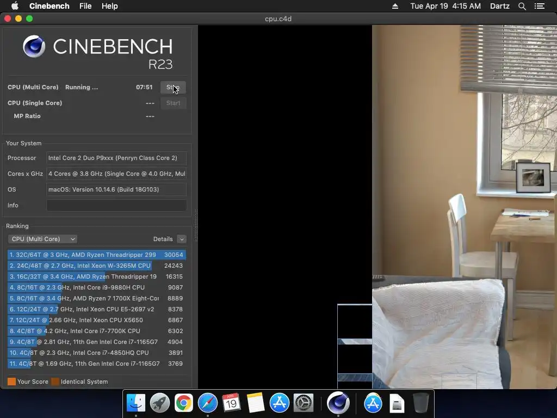557x418 pixels.
Task: Select Threadripper 19 row scoring 16315
Action: pos(96,276)
